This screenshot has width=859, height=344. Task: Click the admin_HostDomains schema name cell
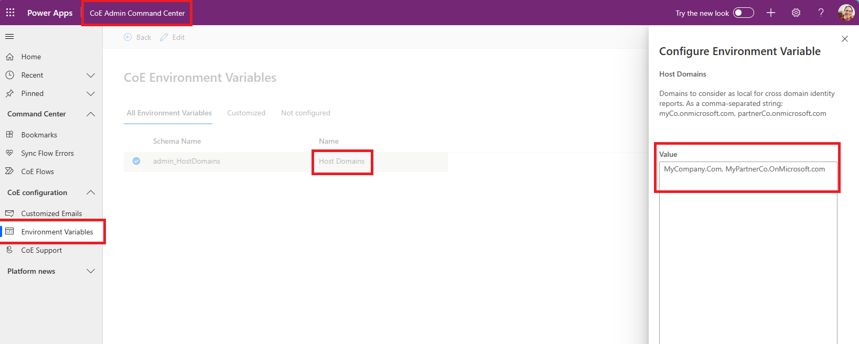point(187,161)
